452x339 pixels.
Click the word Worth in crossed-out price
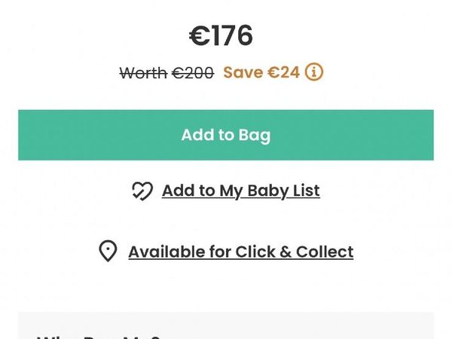coord(143,73)
